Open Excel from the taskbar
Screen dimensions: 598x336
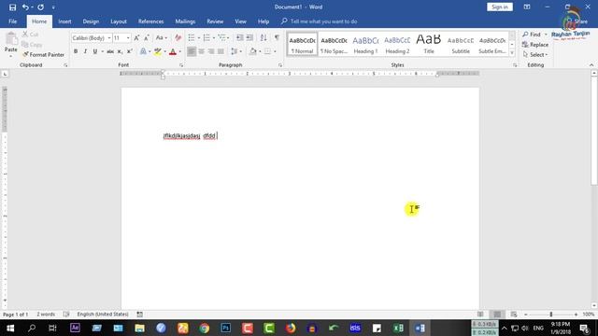(398, 328)
